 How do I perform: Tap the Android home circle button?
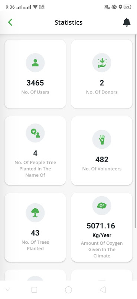[68, 290]
